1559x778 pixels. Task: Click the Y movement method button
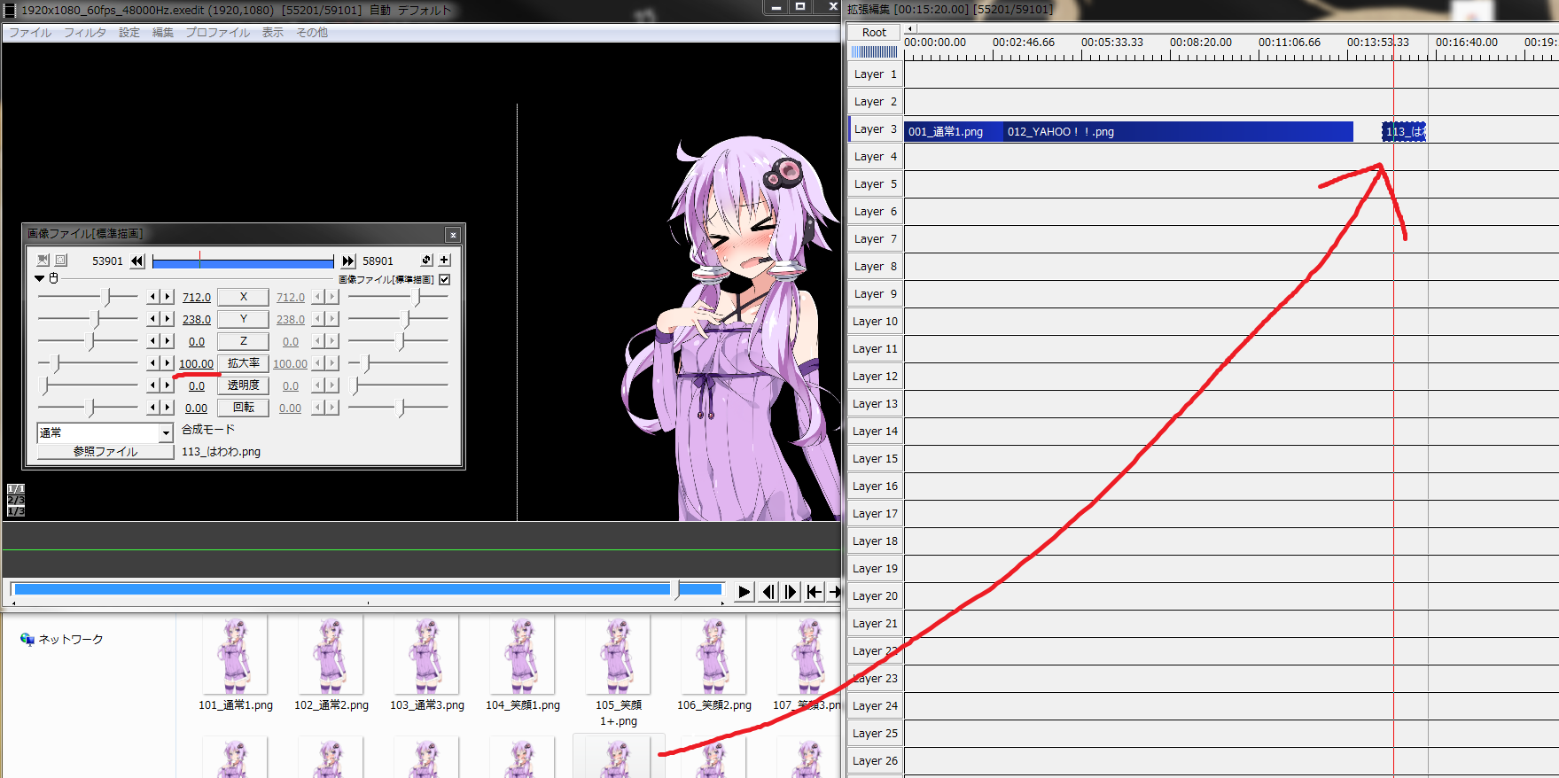pos(243,319)
